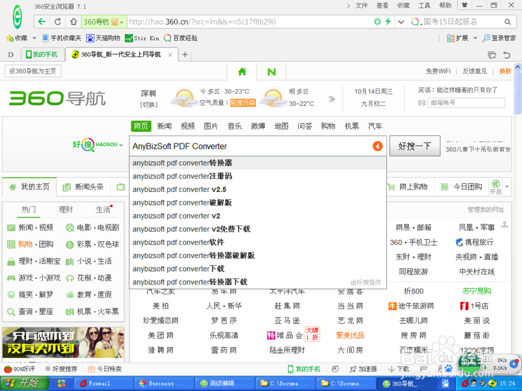Viewport: 522px width, 391px height.
Task: Open a new tab with plus button
Action: pyautogui.click(x=185, y=55)
